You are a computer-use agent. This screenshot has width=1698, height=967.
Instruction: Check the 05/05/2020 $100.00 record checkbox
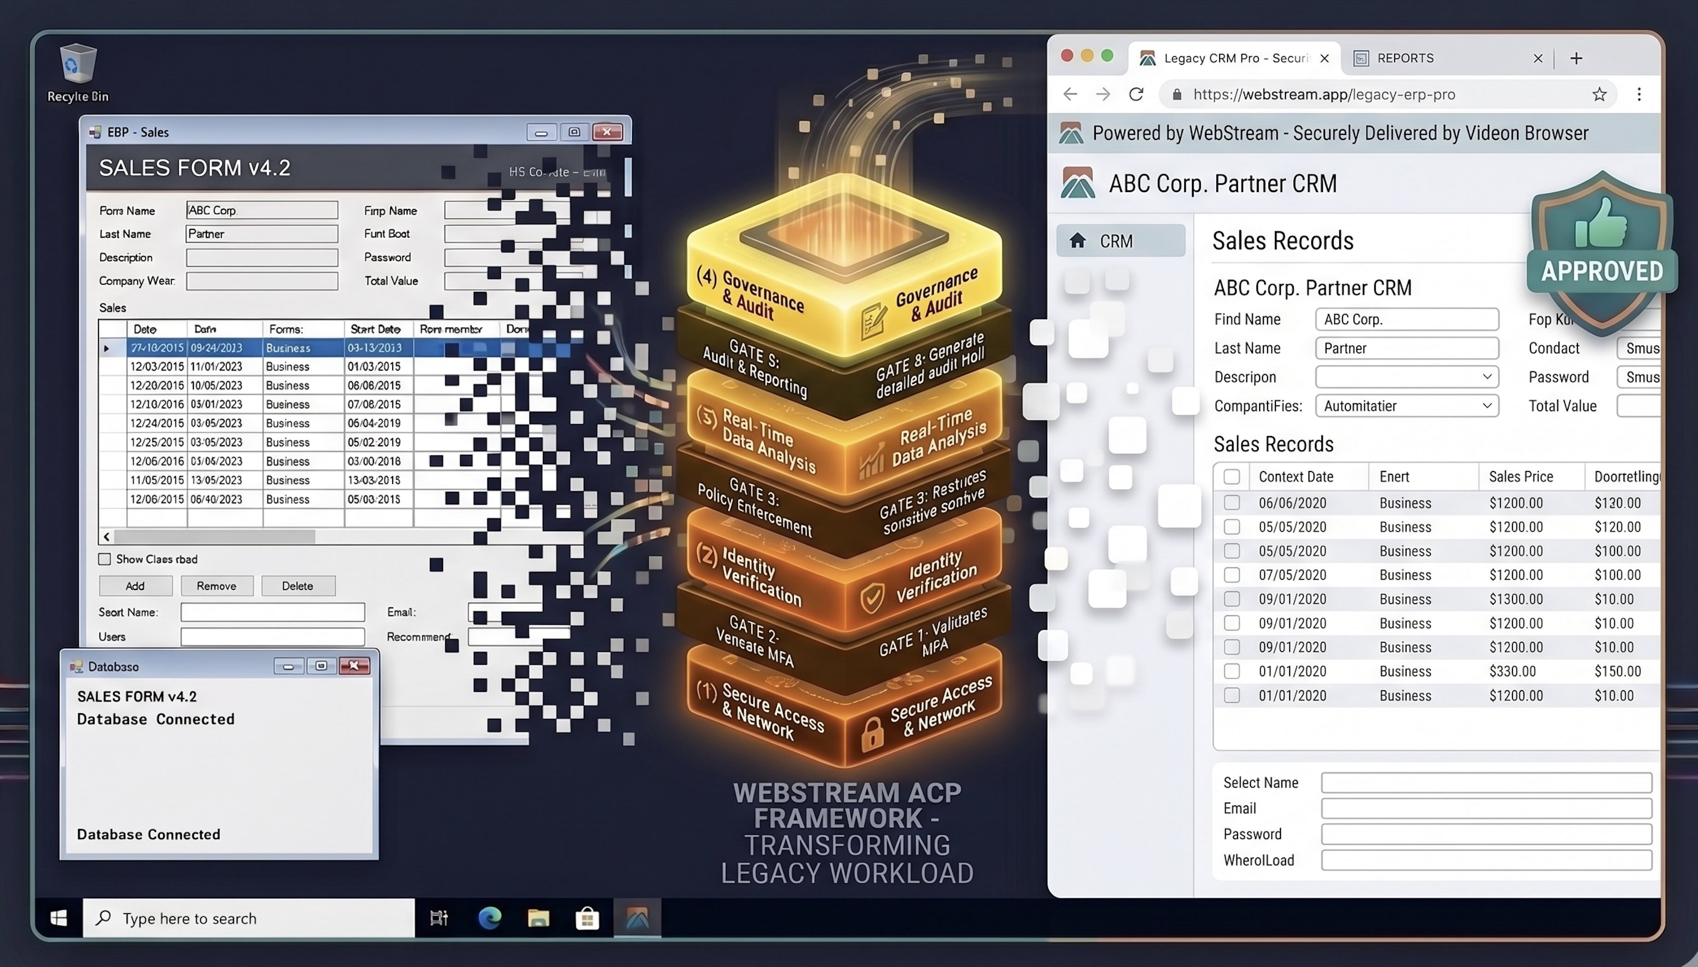click(x=1231, y=551)
